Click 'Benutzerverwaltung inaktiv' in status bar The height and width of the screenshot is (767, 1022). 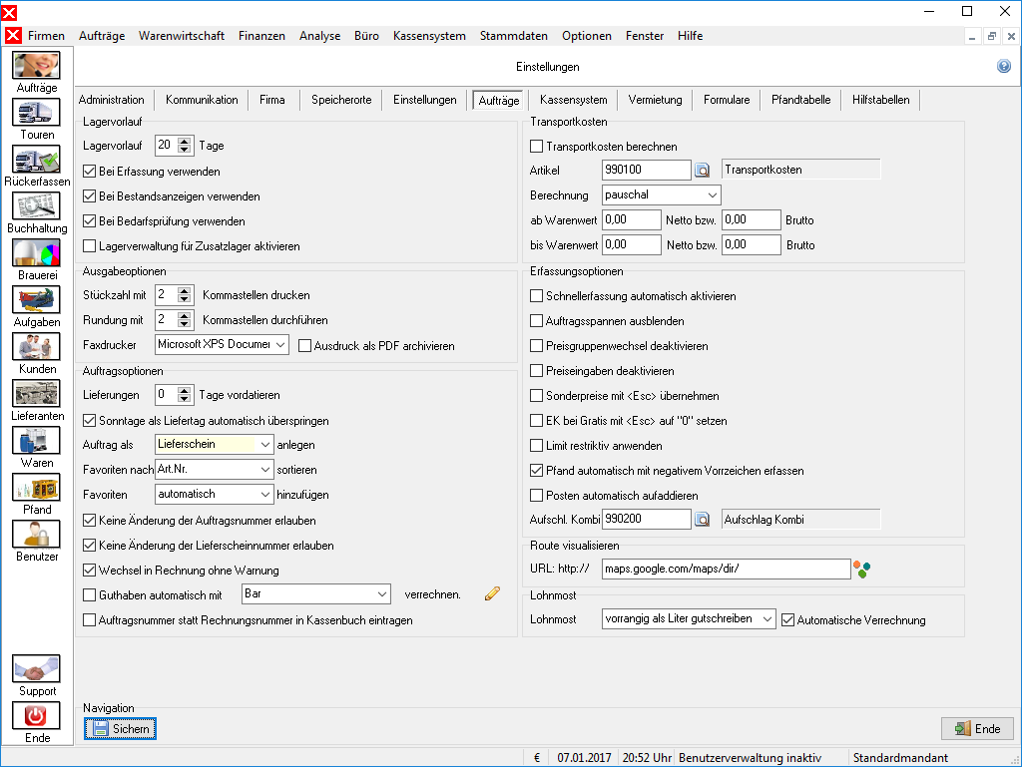pos(751,758)
